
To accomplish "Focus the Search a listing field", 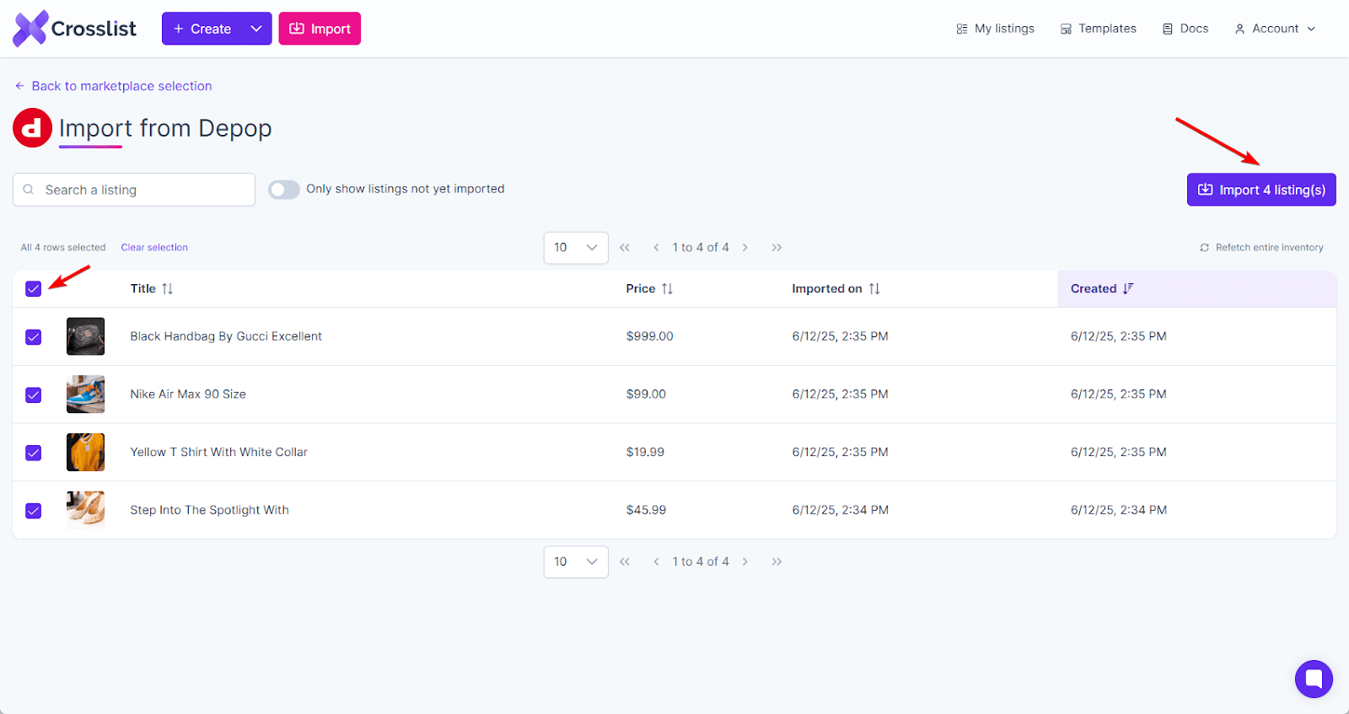I will click(x=134, y=190).
